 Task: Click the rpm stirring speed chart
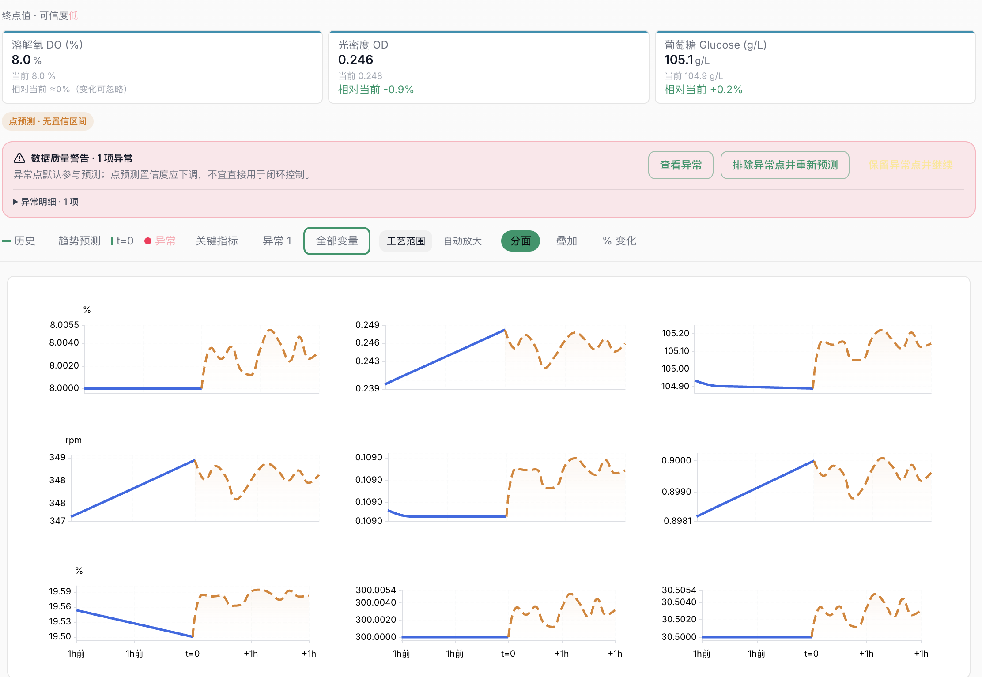[x=184, y=482]
